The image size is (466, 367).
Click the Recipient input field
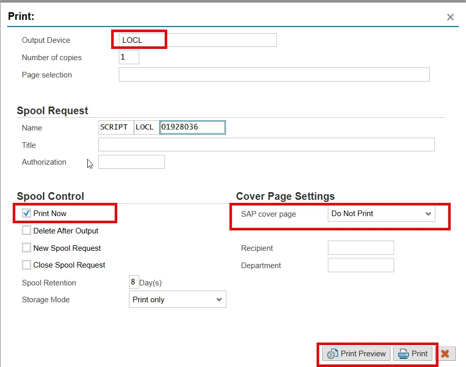(361, 248)
